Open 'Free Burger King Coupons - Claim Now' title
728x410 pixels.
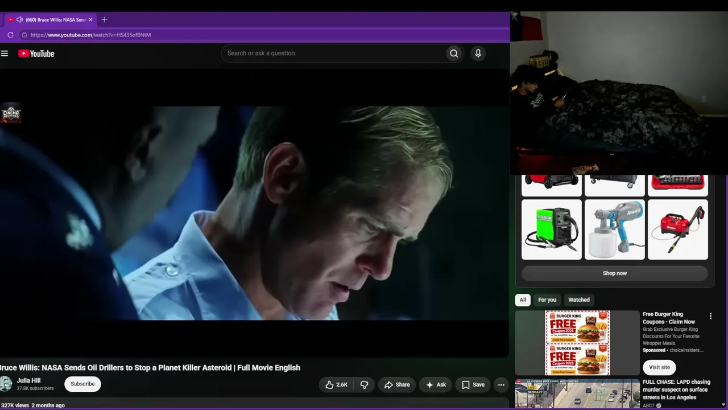point(669,318)
